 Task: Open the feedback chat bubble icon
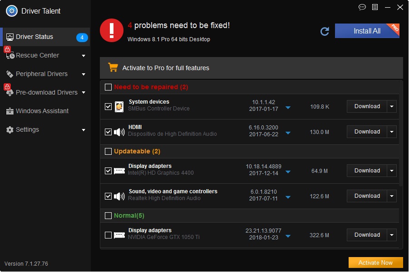tap(362, 7)
